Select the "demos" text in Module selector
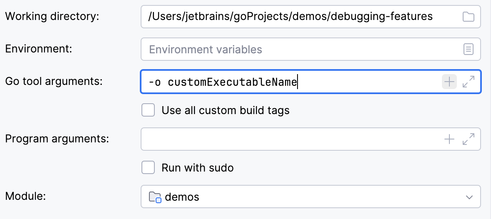The width and height of the screenshot is (491, 219). click(x=182, y=197)
